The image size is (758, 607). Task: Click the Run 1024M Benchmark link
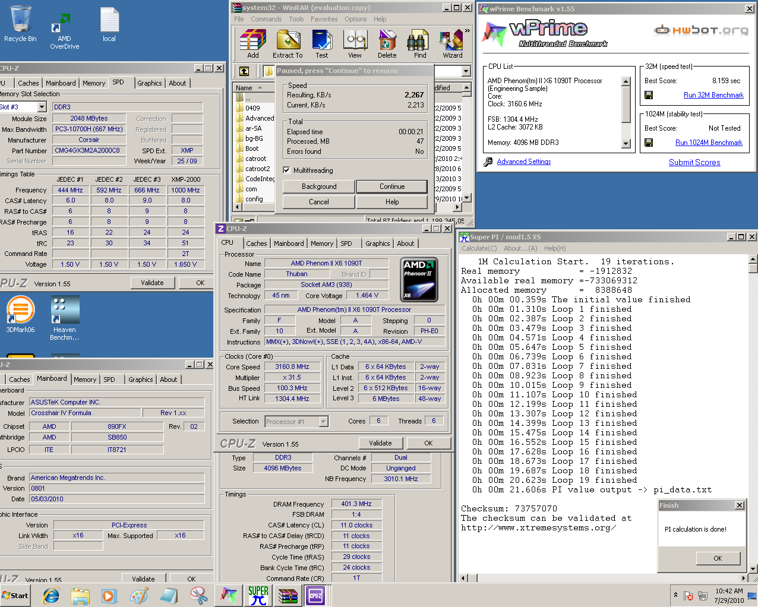pyautogui.click(x=709, y=143)
